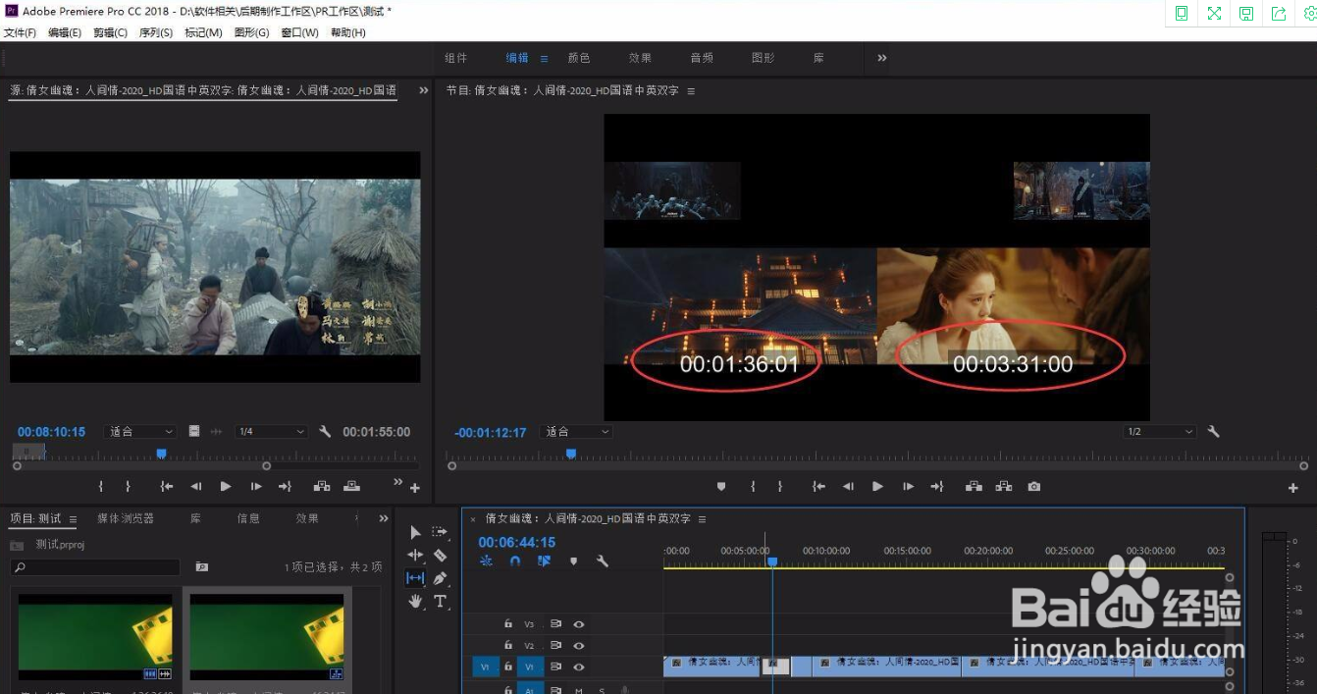The height and width of the screenshot is (694, 1317).
Task: Click drag-video-only filmstrip icon in source monitor
Action: (194, 432)
